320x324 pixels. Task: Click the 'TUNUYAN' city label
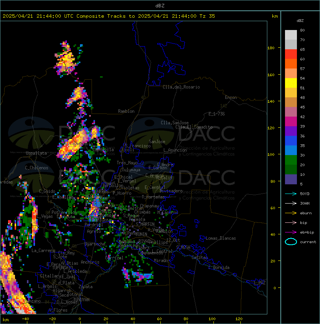coord(82,300)
